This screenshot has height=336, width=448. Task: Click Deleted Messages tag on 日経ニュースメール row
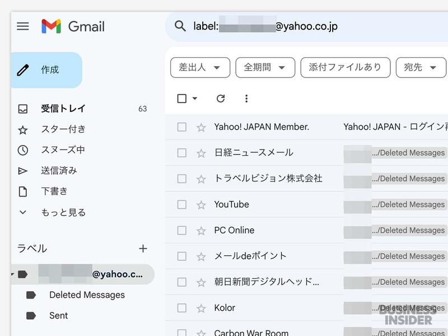pyautogui.click(x=409, y=153)
